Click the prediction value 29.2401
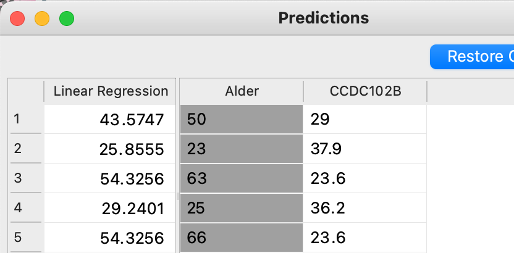Viewport: 514px width, 253px height. coord(132,209)
